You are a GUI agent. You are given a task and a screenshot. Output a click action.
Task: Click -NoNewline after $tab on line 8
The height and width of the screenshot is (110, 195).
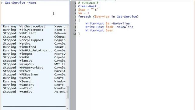click(124, 27)
